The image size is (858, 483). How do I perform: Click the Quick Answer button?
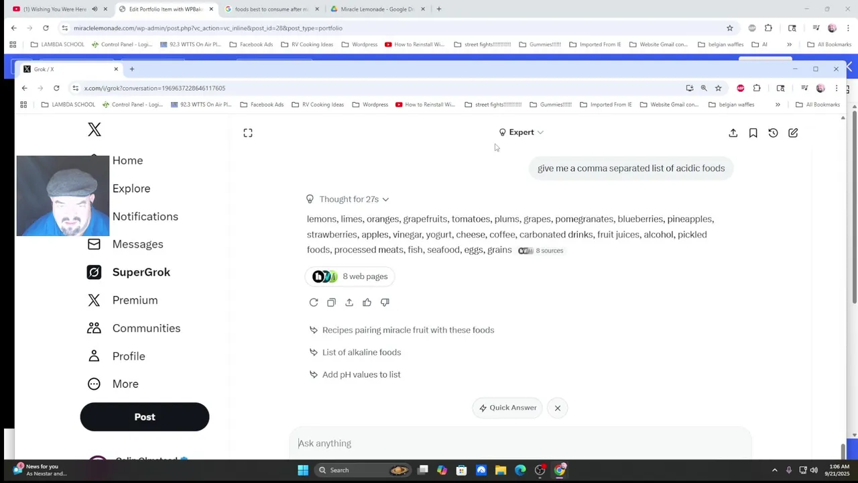pyautogui.click(x=507, y=408)
